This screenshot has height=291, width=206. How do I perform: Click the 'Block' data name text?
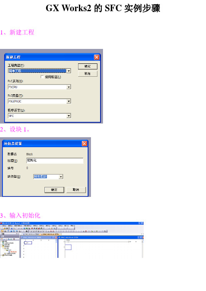[29, 154]
